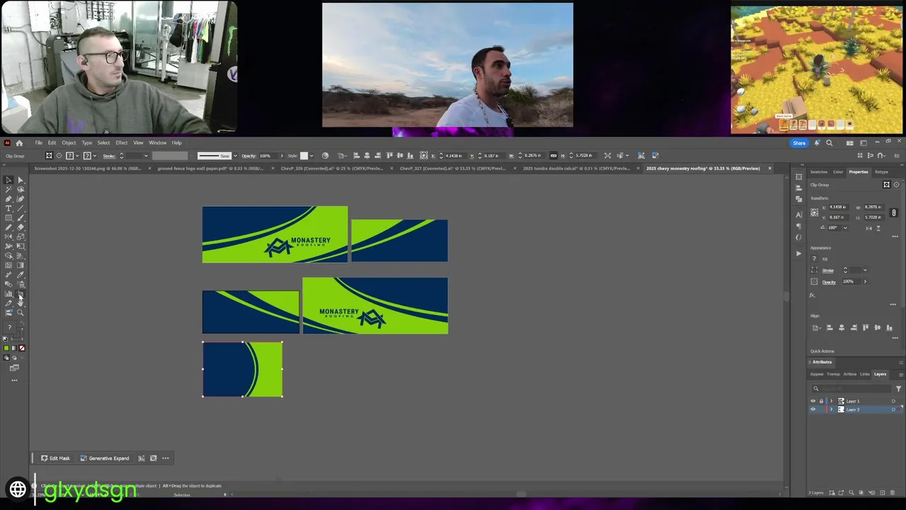The height and width of the screenshot is (510, 906).
Task: Click the target circle of Layer 2
Action: [893, 409]
